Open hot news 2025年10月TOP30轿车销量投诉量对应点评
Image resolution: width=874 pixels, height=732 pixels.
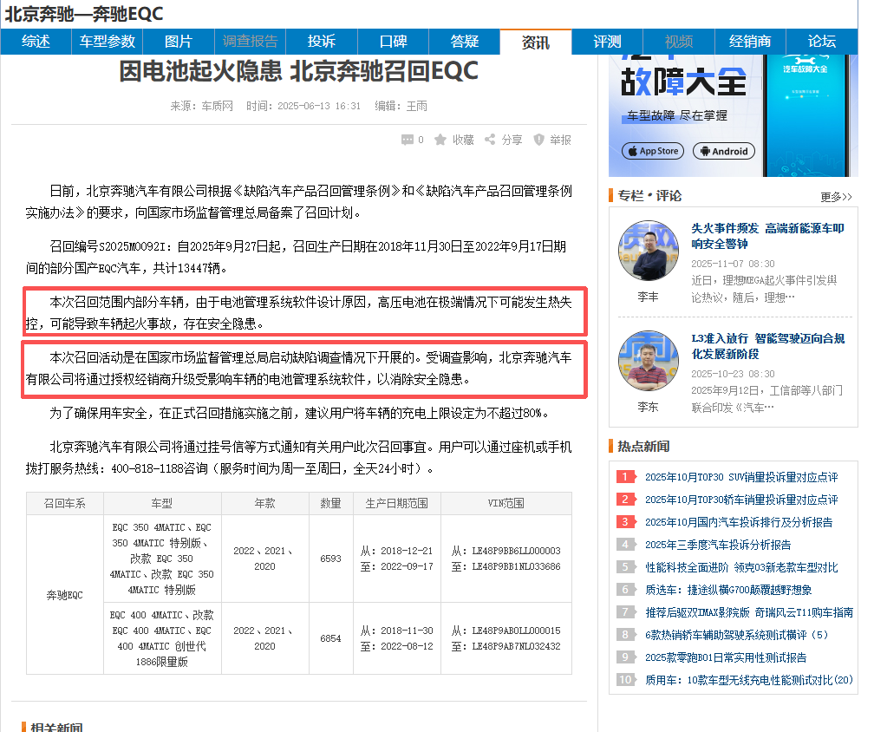tap(741, 500)
